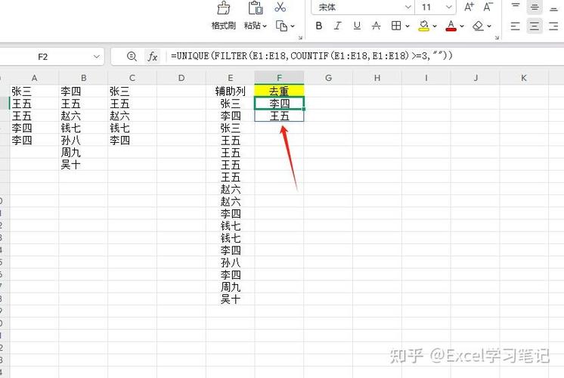Screen dimensions: 564x378
Task: Select column J header
Action: click(x=476, y=78)
